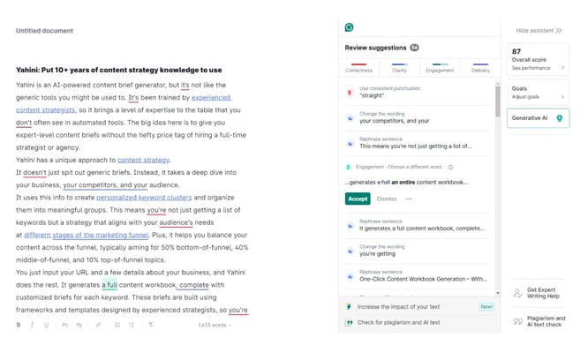Click the blue icon beside "One-Click Content Workbook"
The width and height of the screenshot is (588, 353).
pyautogui.click(x=351, y=276)
